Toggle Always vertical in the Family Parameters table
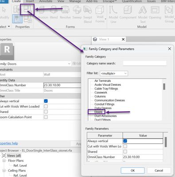Image resolution: width=175 pixels, height=177 pixels. pos(125,141)
